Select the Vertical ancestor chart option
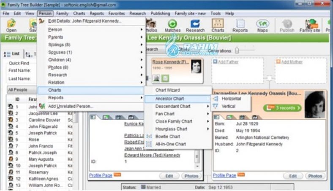This screenshot has width=333, height=191. [228, 106]
